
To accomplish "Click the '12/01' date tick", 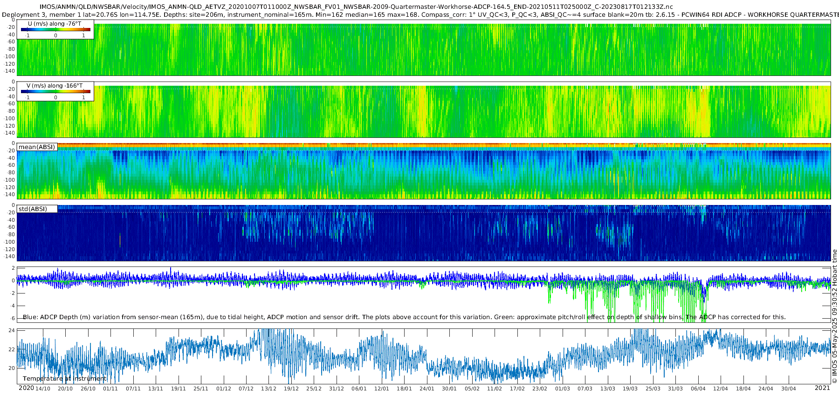I will 382,389.
